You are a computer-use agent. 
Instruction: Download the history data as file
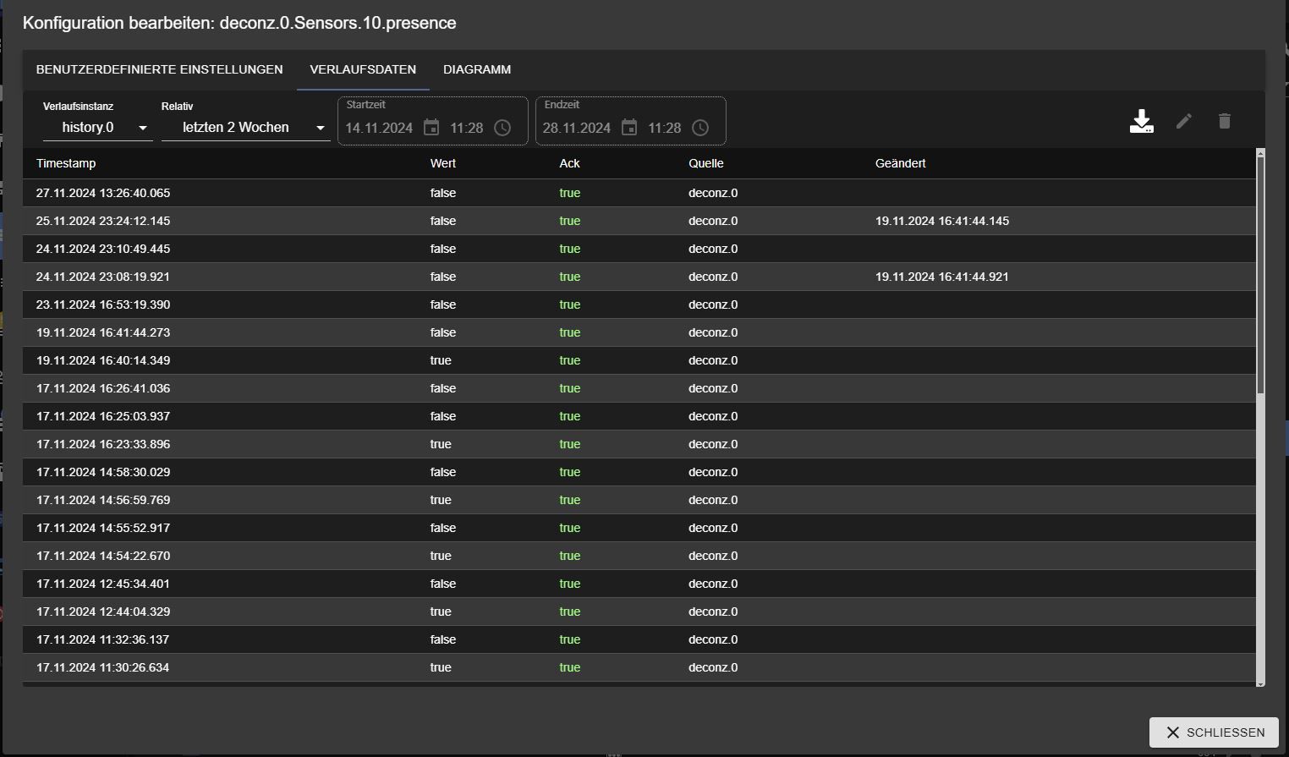click(x=1141, y=122)
